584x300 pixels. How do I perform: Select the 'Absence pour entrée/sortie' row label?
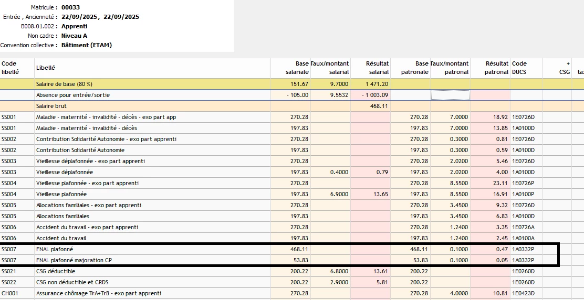point(73,95)
